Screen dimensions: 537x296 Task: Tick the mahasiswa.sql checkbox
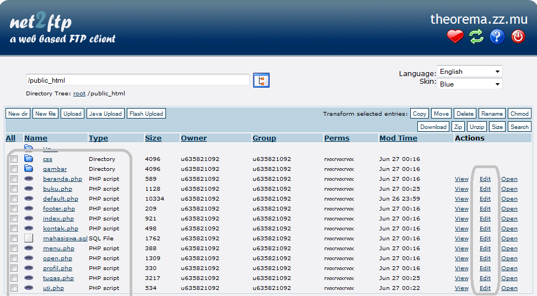pyautogui.click(x=14, y=239)
